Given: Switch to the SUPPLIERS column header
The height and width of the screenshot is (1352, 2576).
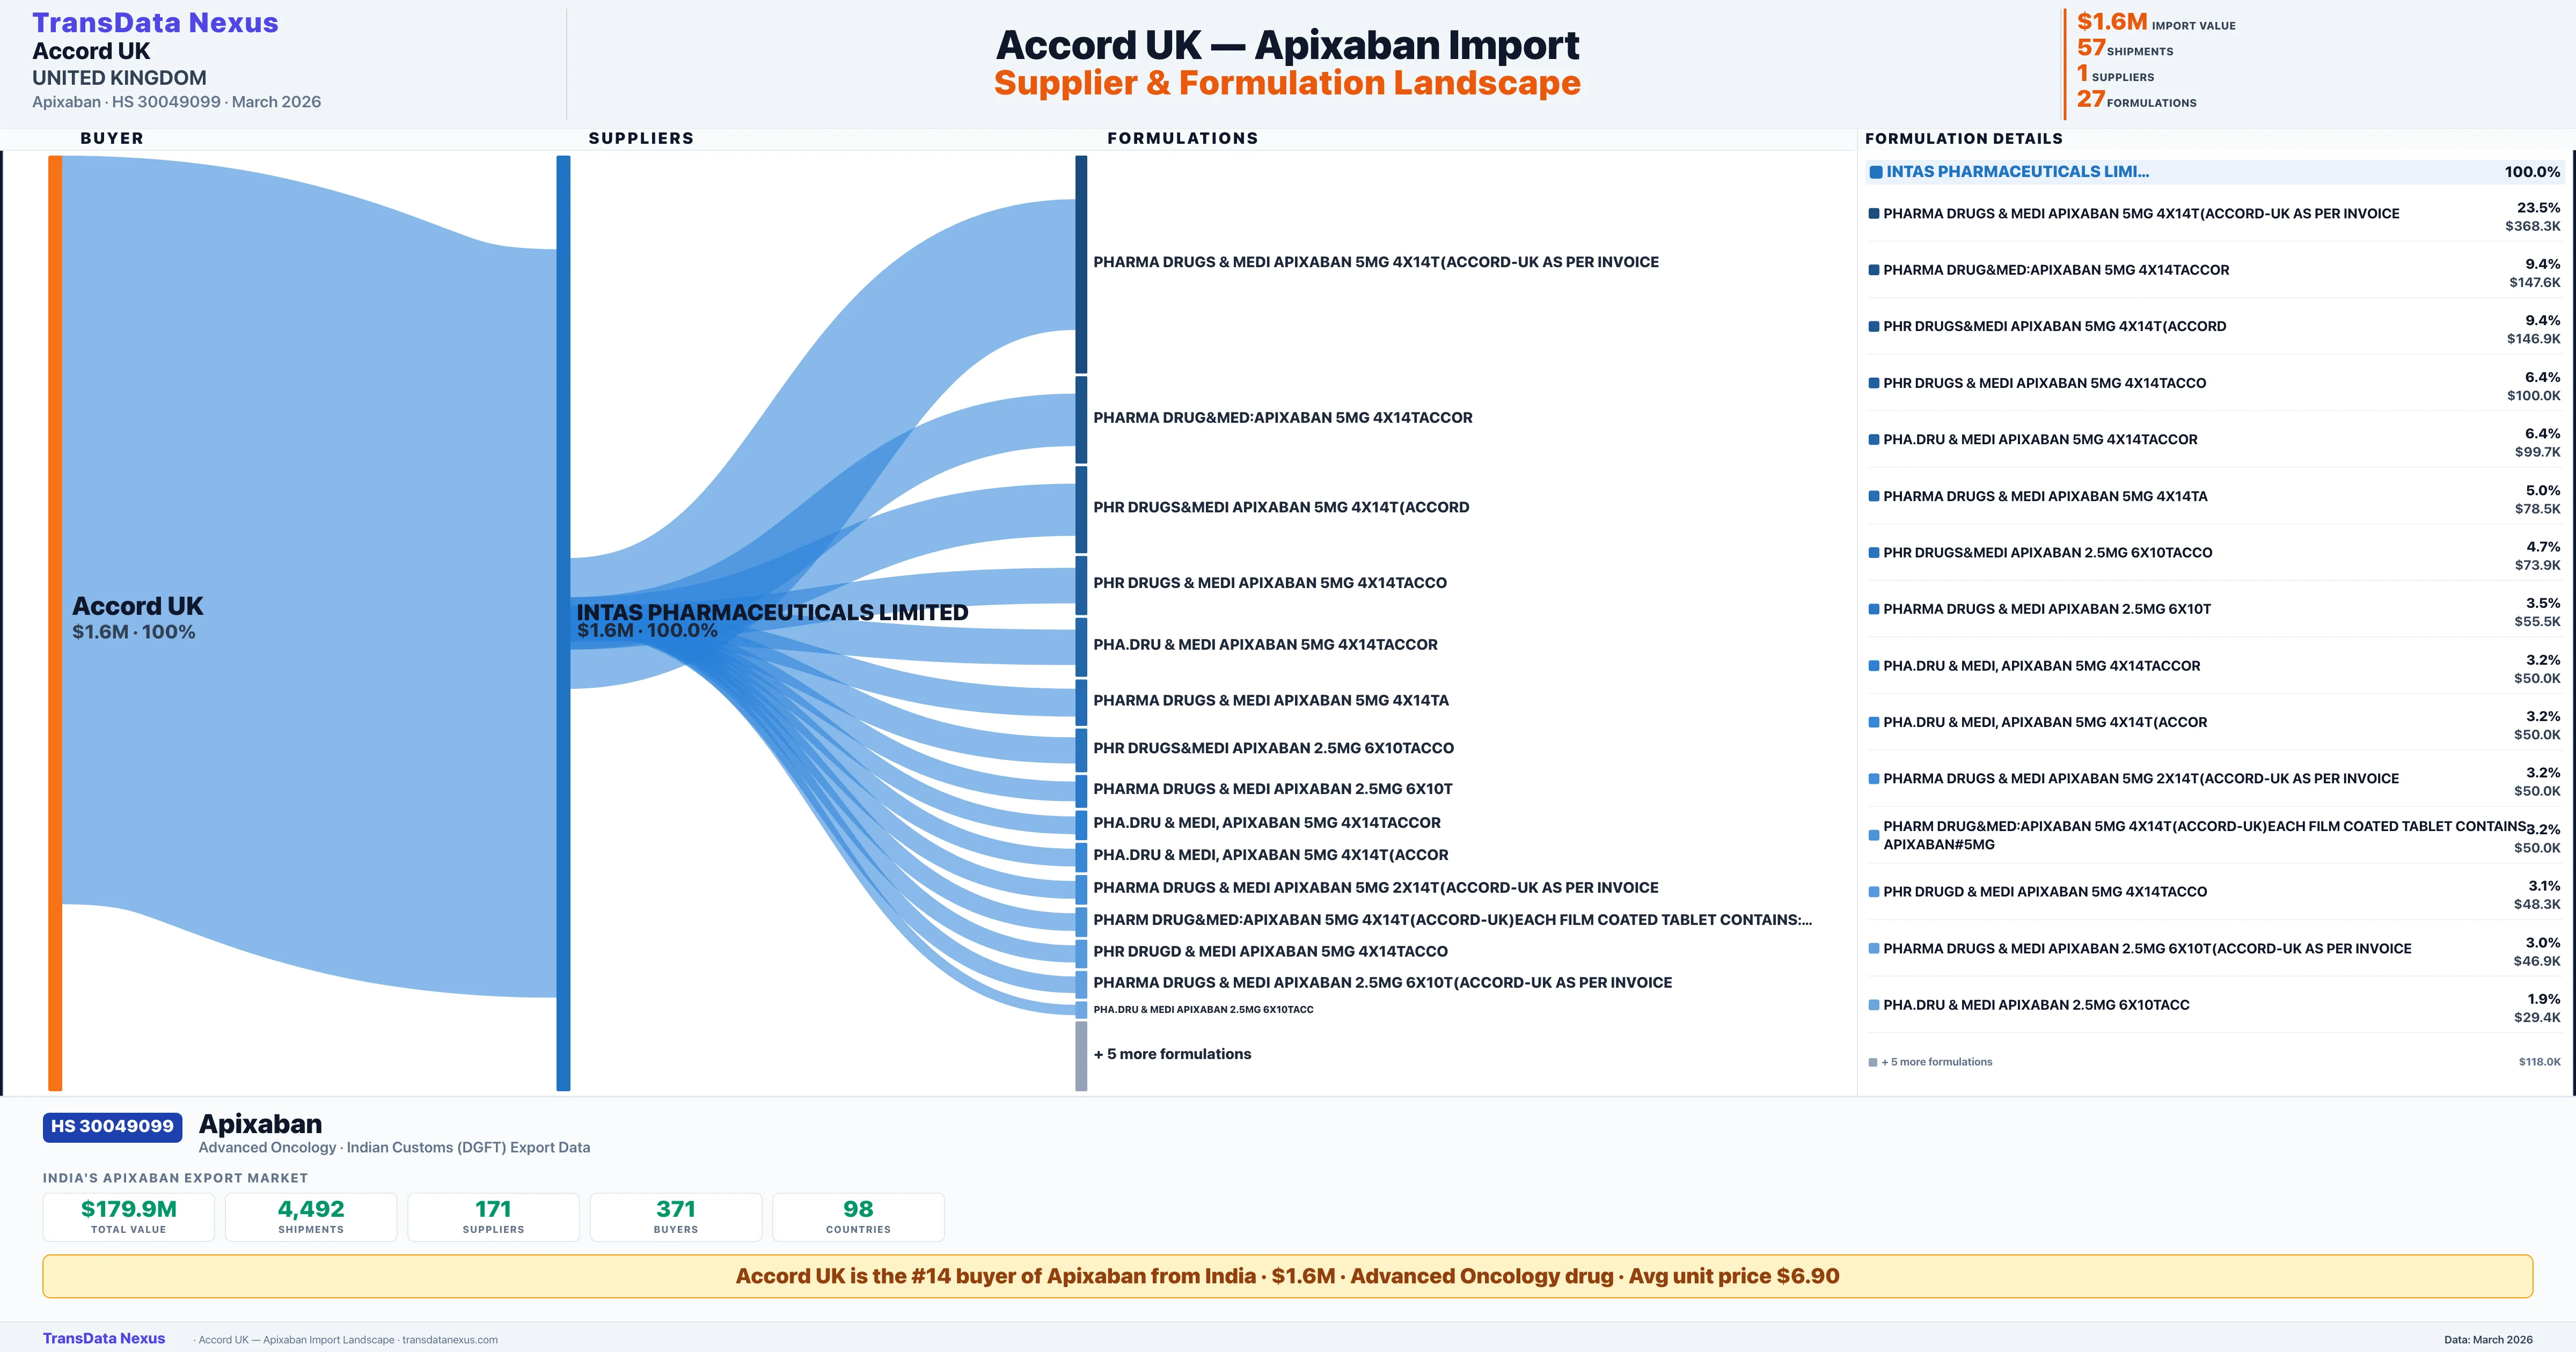Looking at the screenshot, I should 641,138.
